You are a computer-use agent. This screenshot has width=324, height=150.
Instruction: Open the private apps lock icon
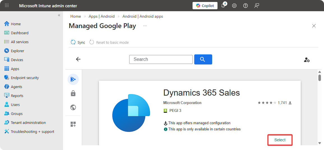click(x=73, y=93)
